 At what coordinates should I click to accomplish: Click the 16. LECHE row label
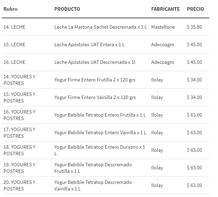pos(14,62)
